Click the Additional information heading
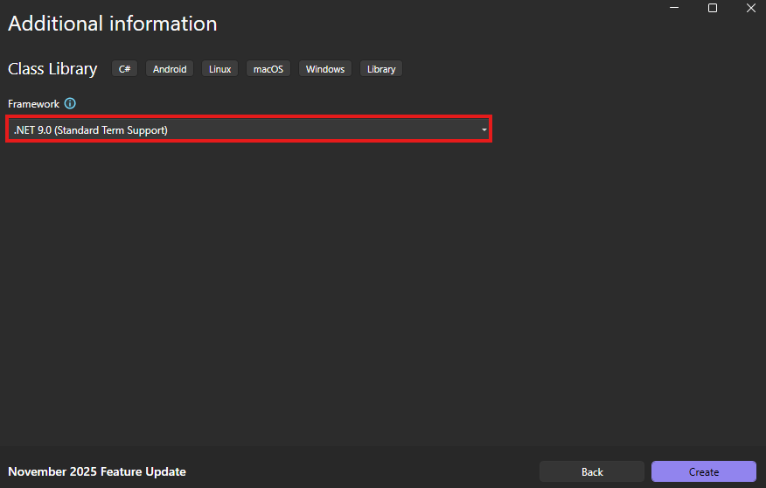Viewport: 766px width, 488px height. click(x=112, y=24)
